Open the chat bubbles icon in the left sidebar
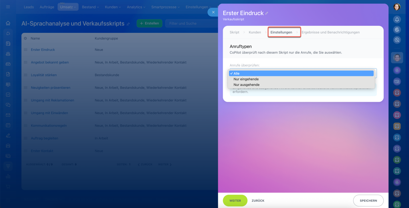The height and width of the screenshot is (208, 409). click(8, 105)
